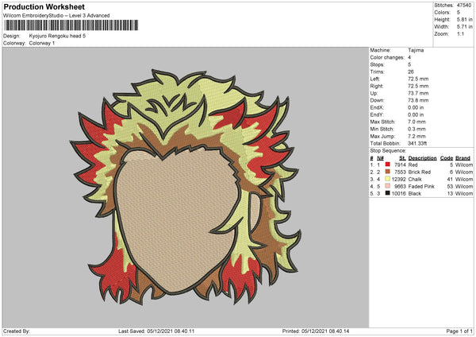The image size is (476, 337).
Task: Click the 'Brick Red' description text
Action: (x=420, y=172)
